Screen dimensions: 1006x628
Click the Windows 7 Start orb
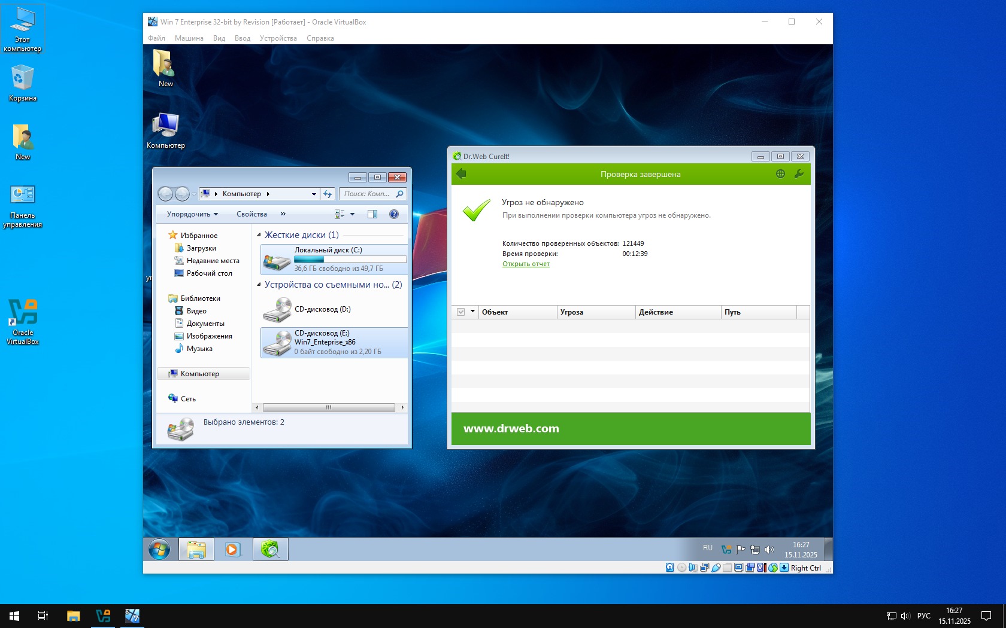(x=159, y=549)
